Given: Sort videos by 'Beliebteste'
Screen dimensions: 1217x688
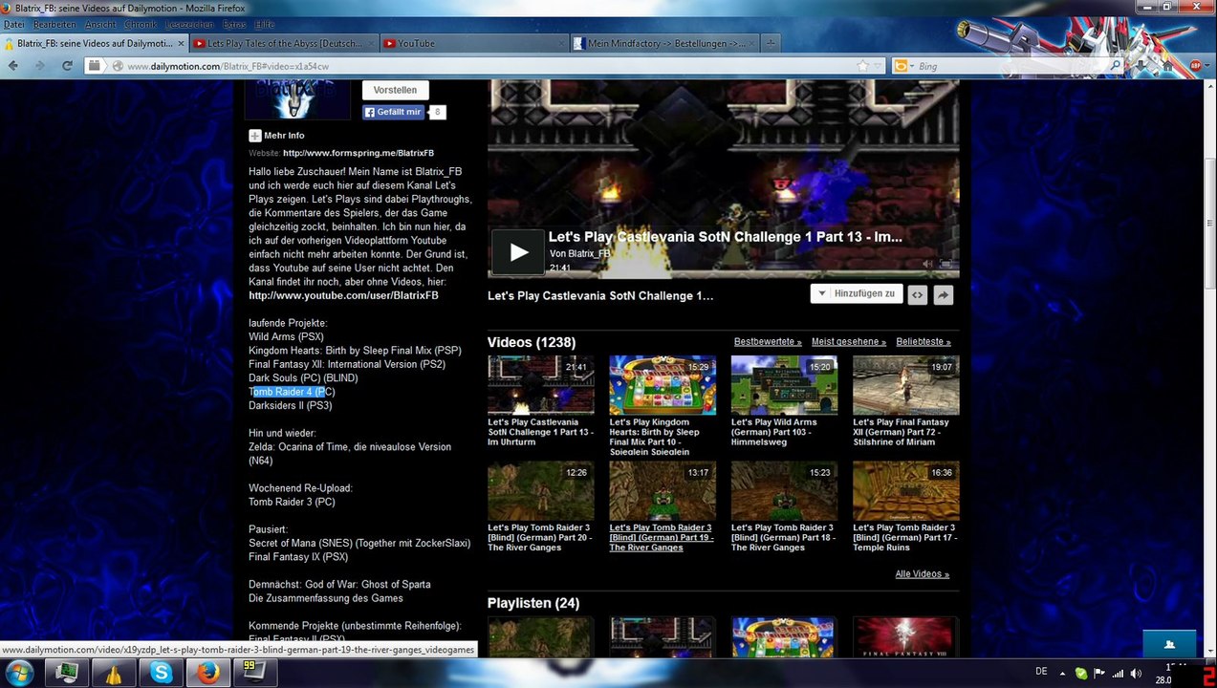Looking at the screenshot, I should (x=924, y=341).
